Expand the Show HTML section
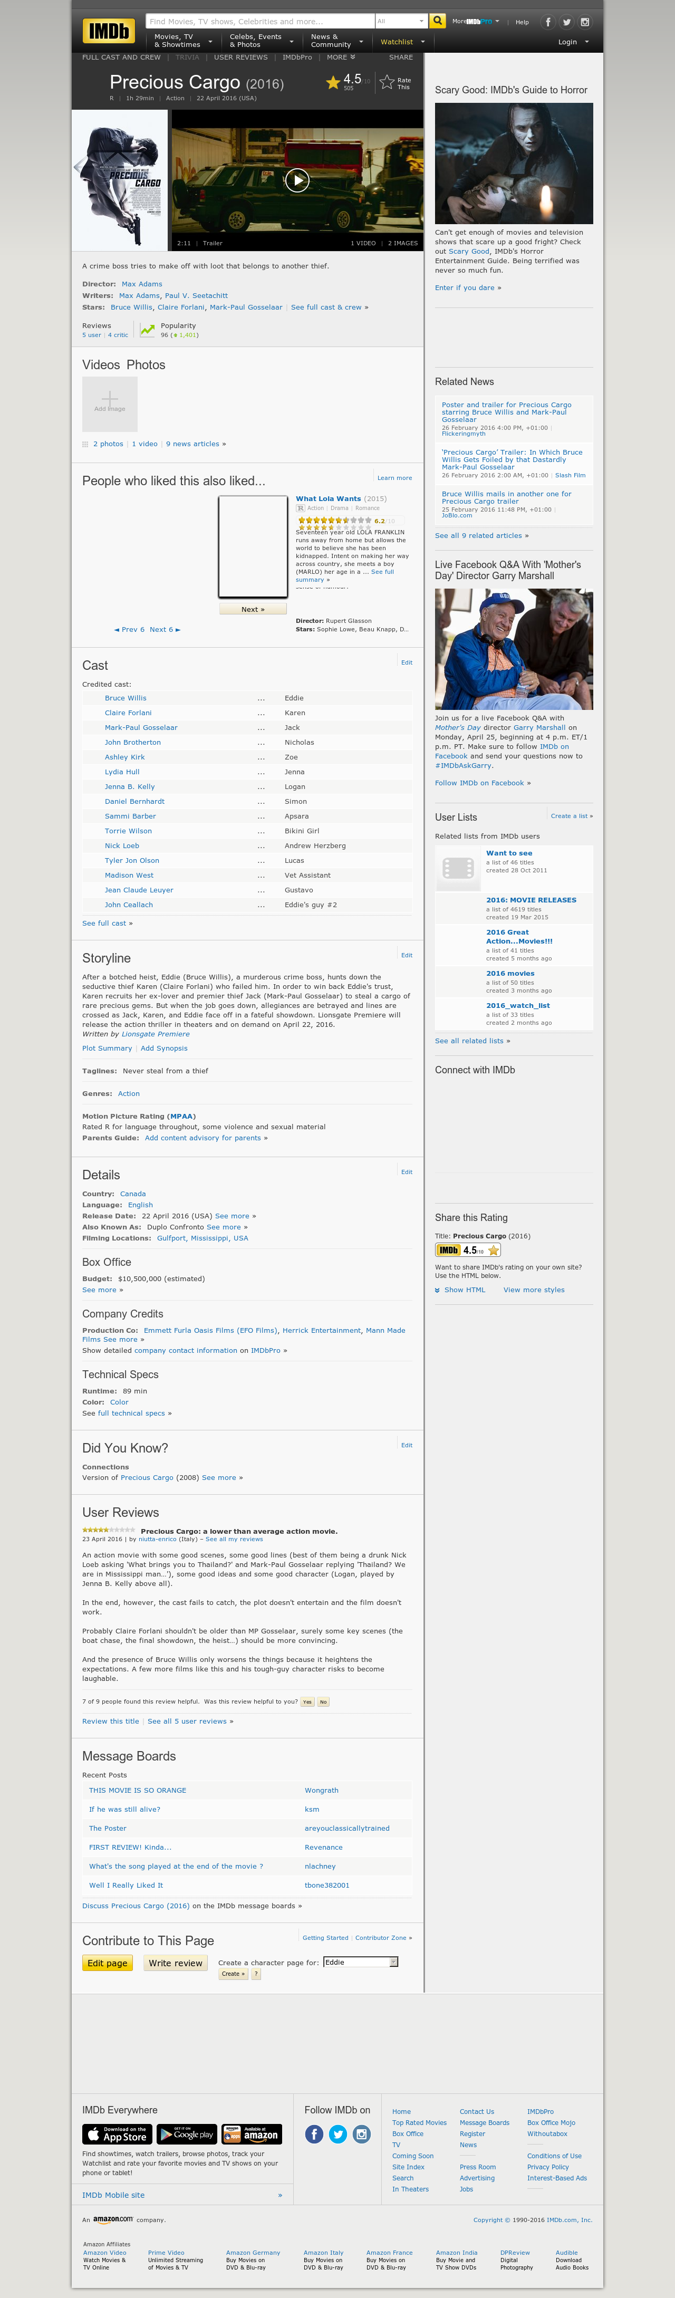 click(x=460, y=1290)
